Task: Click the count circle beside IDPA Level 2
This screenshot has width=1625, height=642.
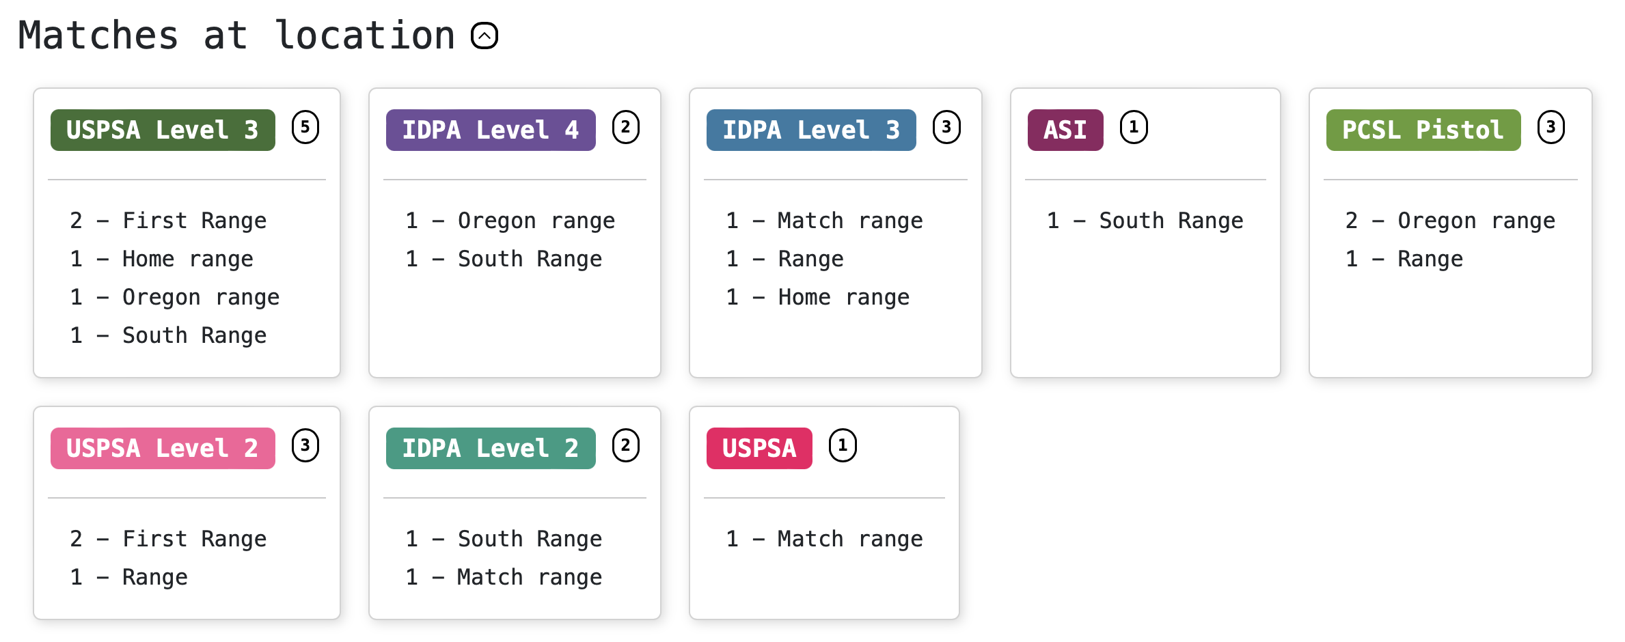Action: tap(626, 445)
